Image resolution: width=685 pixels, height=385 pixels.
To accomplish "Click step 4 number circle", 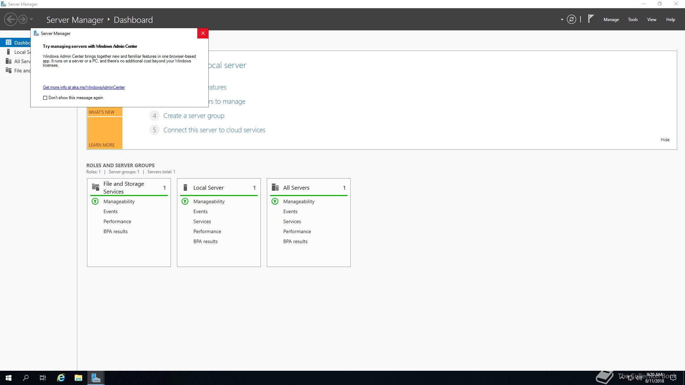I will coord(154,116).
